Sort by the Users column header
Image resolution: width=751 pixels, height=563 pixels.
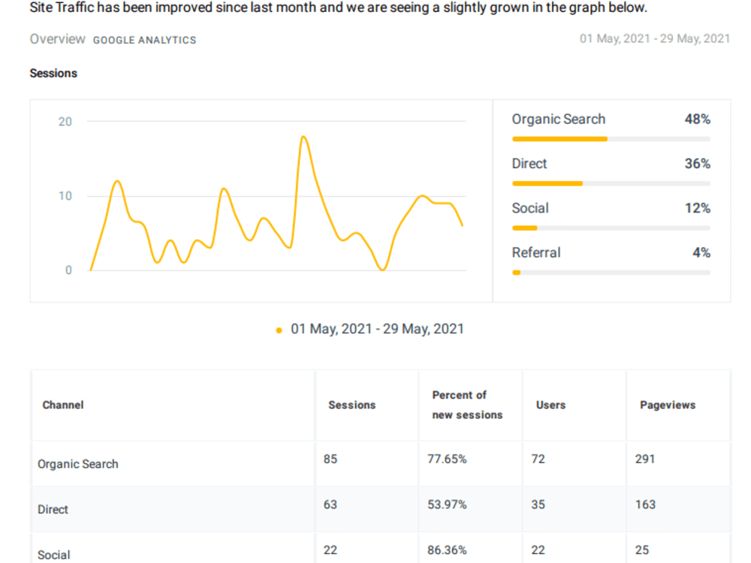pos(550,405)
